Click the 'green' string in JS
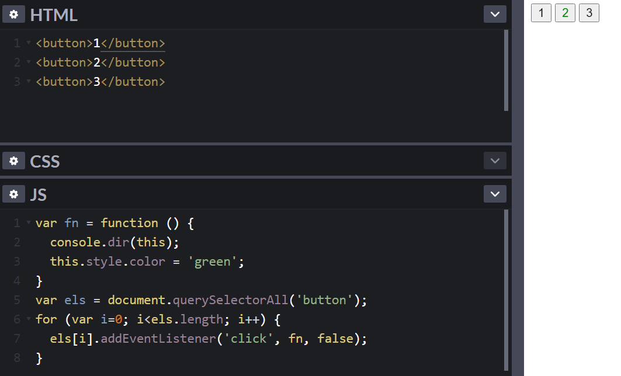The width and height of the screenshot is (621, 376). tap(212, 262)
